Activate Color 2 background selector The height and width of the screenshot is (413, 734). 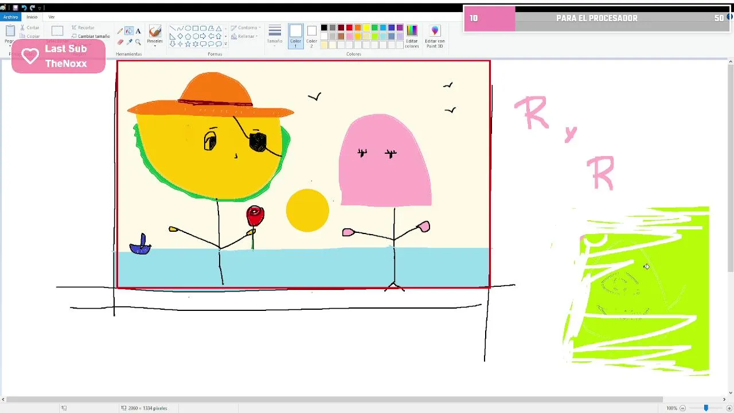coord(311,36)
